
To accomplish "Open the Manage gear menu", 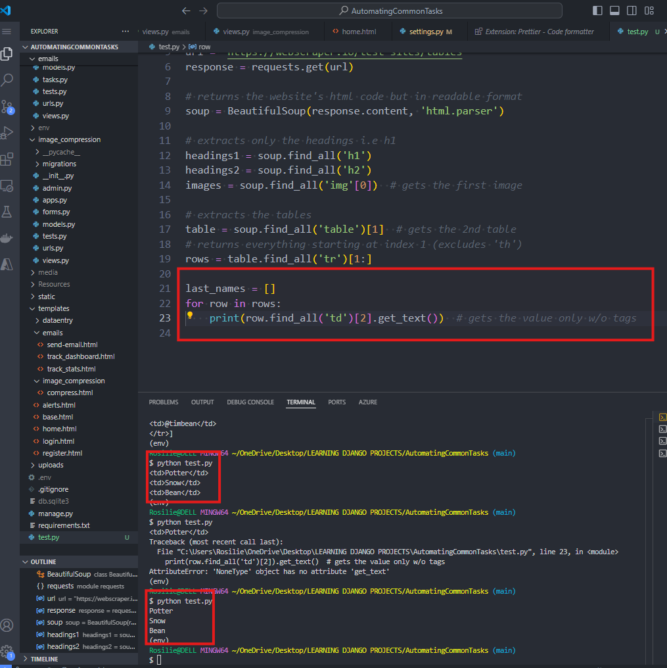I will pos(7,652).
